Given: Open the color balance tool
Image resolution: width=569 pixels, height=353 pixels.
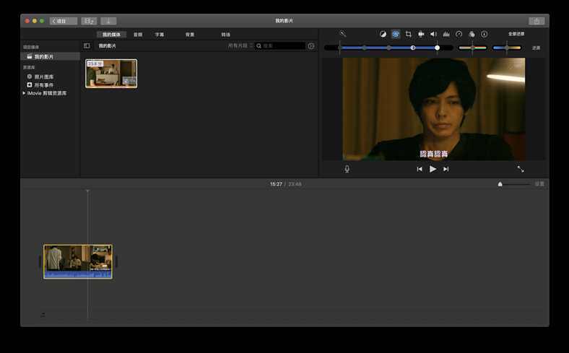Looking at the screenshot, I should coord(383,34).
